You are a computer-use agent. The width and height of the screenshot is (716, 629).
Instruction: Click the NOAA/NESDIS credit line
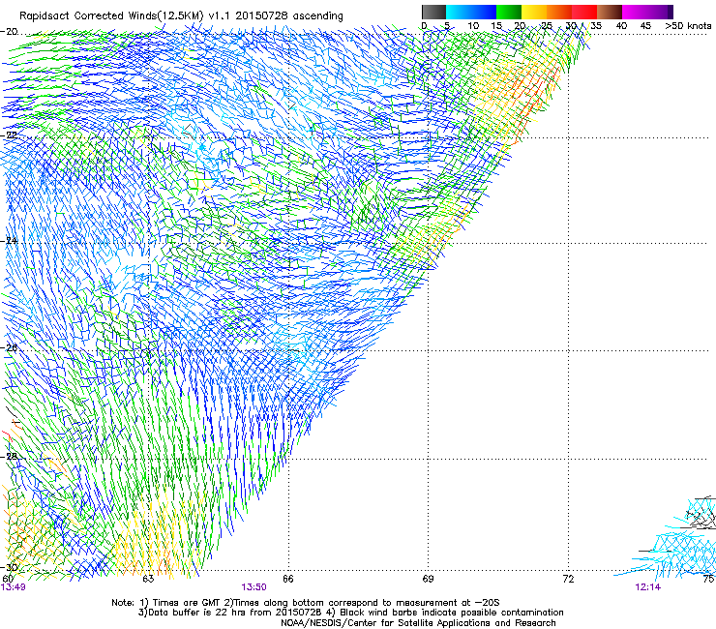pos(418,623)
